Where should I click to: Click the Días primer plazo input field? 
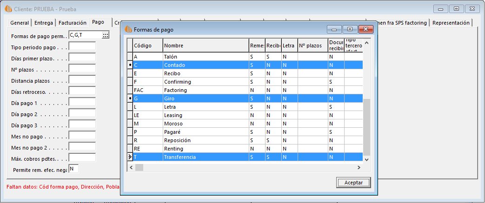pos(82,59)
